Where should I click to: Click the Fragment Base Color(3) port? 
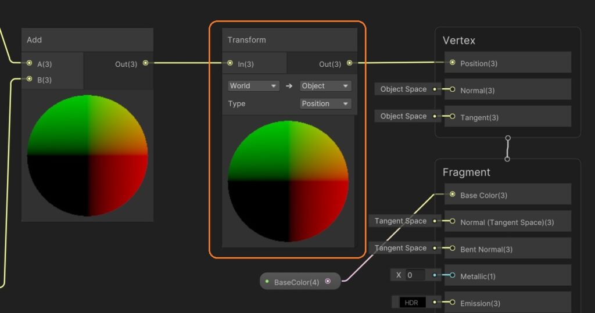(453, 195)
